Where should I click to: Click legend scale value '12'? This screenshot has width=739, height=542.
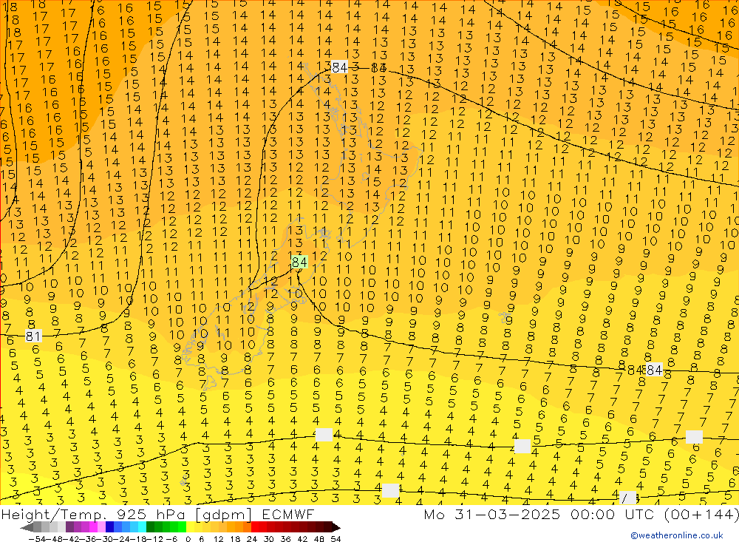218,539
